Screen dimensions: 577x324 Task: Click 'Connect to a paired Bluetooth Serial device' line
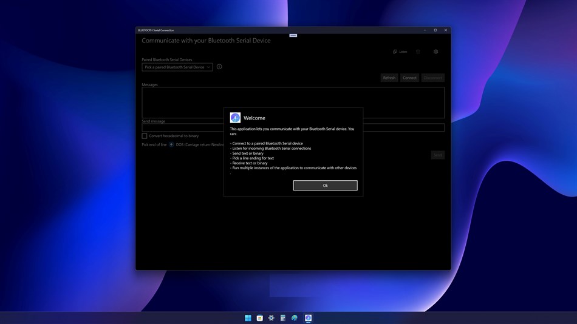pyautogui.click(x=267, y=143)
